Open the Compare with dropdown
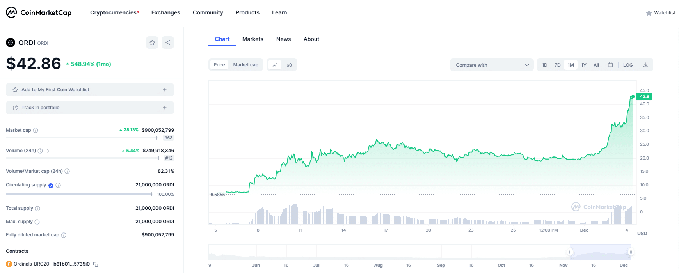This screenshot has height=273, width=679. click(x=492, y=65)
